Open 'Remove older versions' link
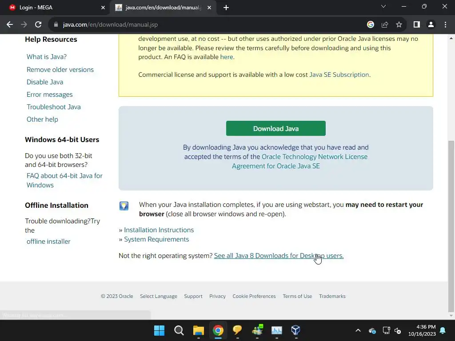This screenshot has width=455, height=341. [x=60, y=70]
